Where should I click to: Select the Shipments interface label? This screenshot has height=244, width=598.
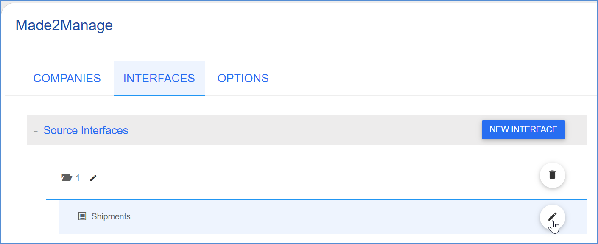click(x=111, y=216)
